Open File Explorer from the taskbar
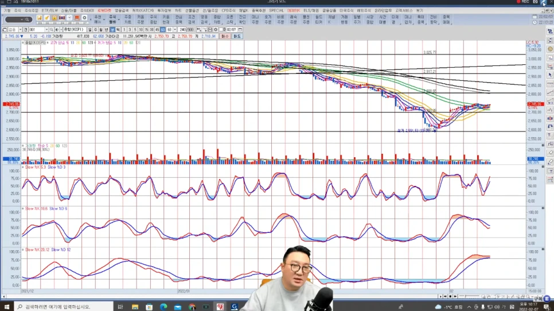This screenshot has height=311, width=554. [x=135, y=307]
